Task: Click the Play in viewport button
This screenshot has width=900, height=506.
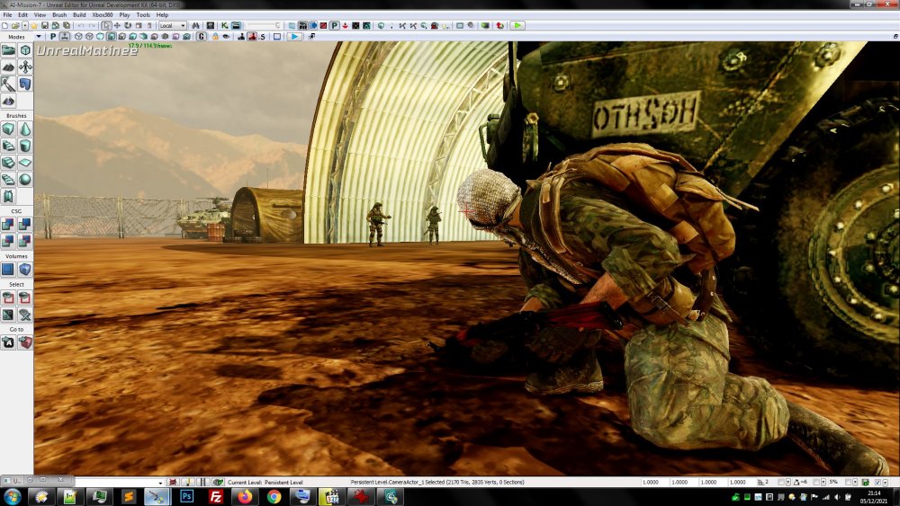Action: (294, 37)
